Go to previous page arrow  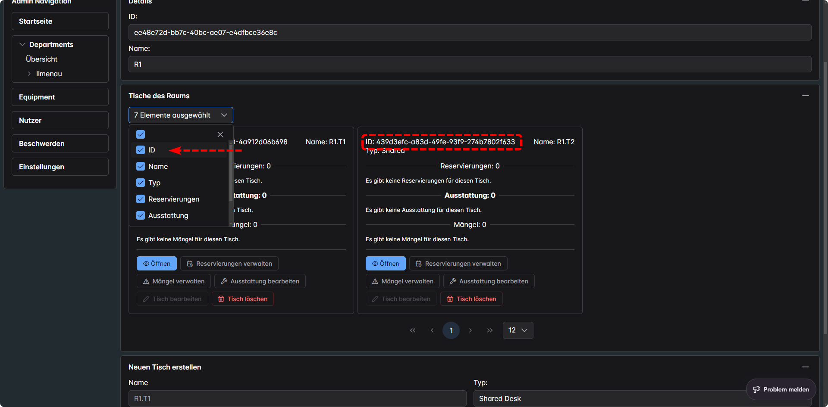432,330
